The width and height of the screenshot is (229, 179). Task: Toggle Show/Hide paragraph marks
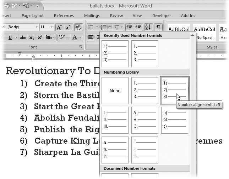(x=158, y=27)
